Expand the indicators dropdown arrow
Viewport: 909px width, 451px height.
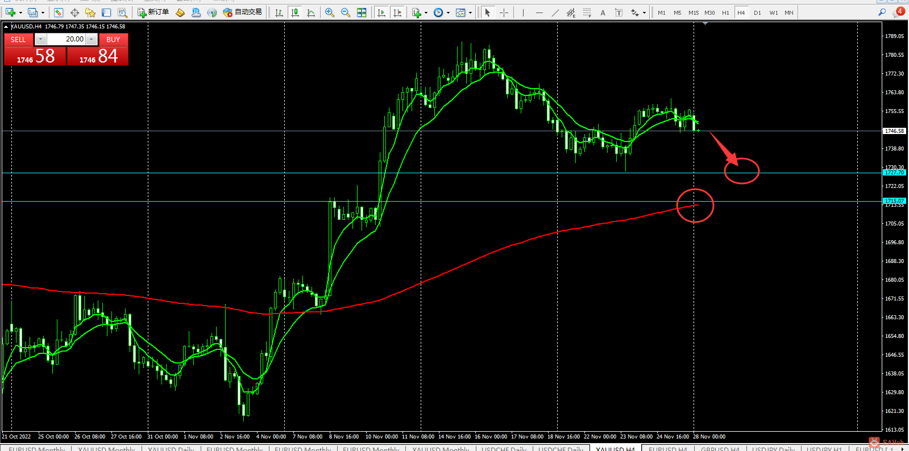pos(426,12)
